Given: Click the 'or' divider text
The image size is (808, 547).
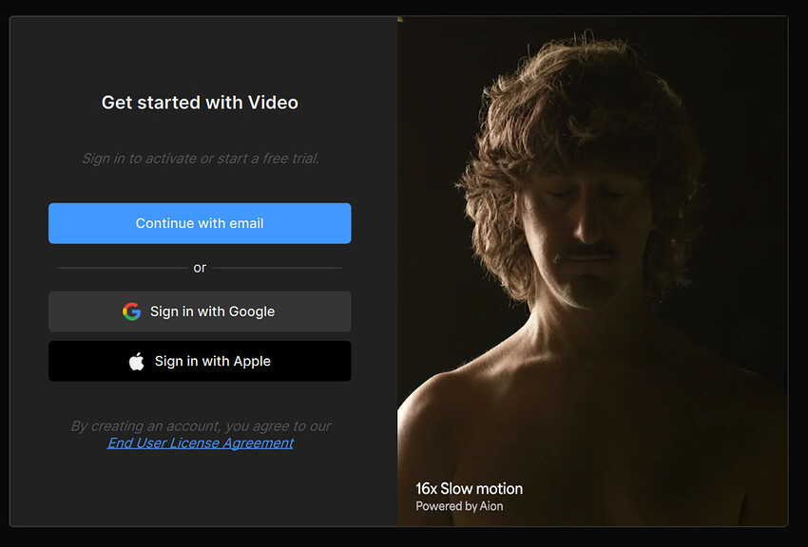Looking at the screenshot, I should (200, 268).
